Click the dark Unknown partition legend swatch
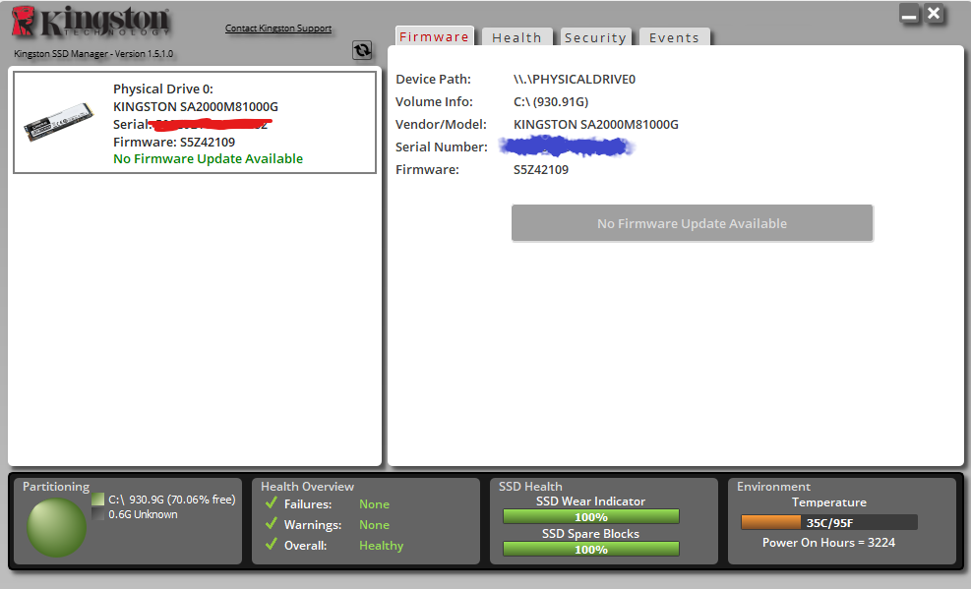Image resolution: width=971 pixels, height=589 pixels. [x=97, y=514]
